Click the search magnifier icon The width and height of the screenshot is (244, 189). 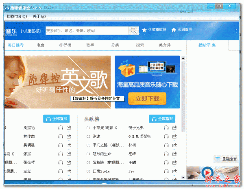pyautogui.click(x=133, y=31)
